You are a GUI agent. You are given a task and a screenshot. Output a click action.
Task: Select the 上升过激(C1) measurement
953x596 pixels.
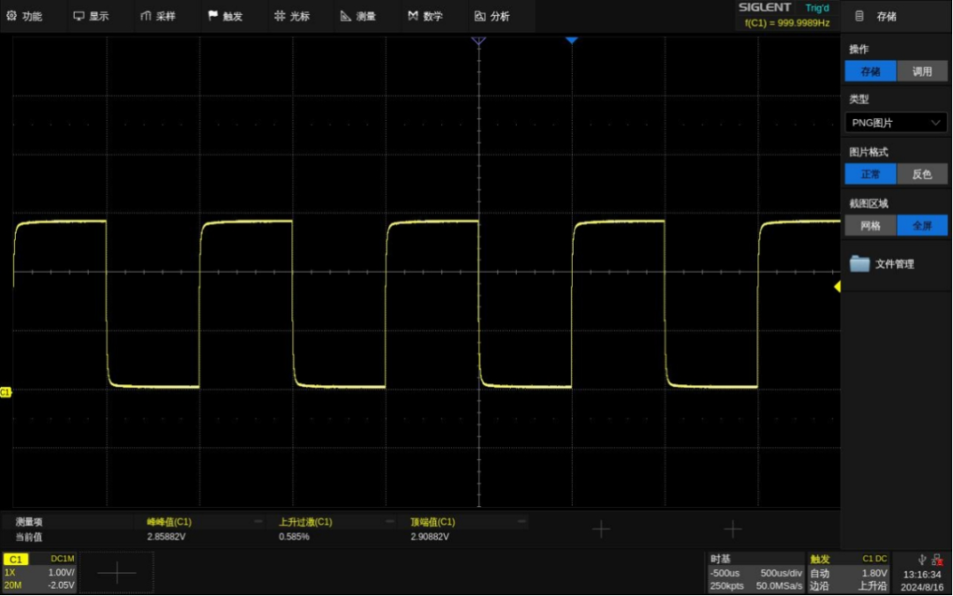pos(305,522)
